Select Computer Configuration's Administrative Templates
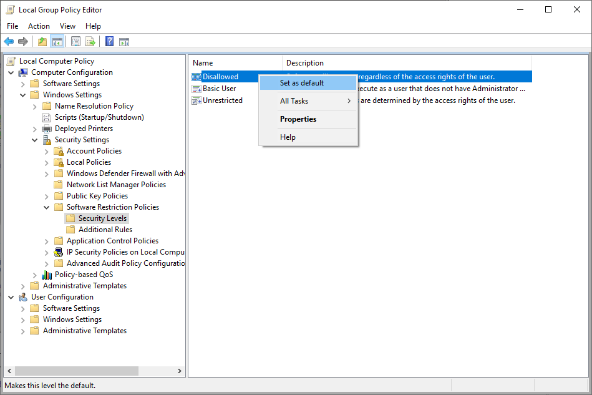The image size is (592, 395). coord(85,286)
